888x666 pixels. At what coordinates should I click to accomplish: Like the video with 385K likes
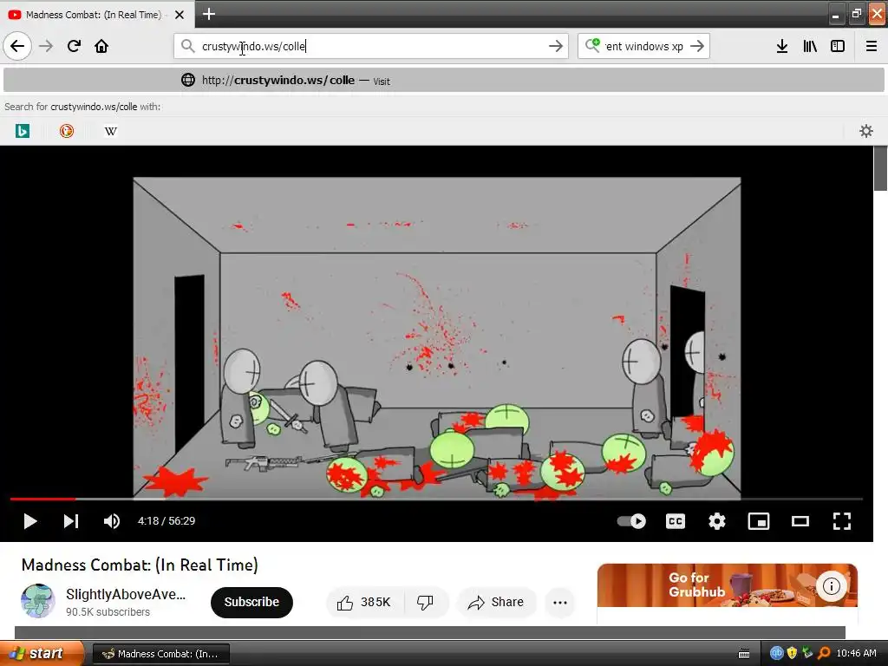364,602
